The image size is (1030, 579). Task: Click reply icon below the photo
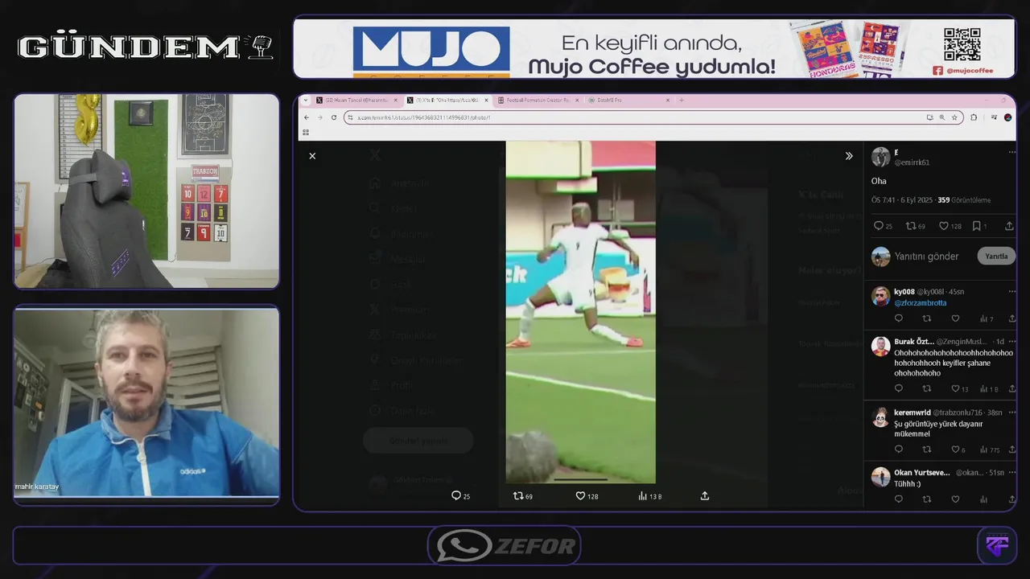click(x=455, y=496)
